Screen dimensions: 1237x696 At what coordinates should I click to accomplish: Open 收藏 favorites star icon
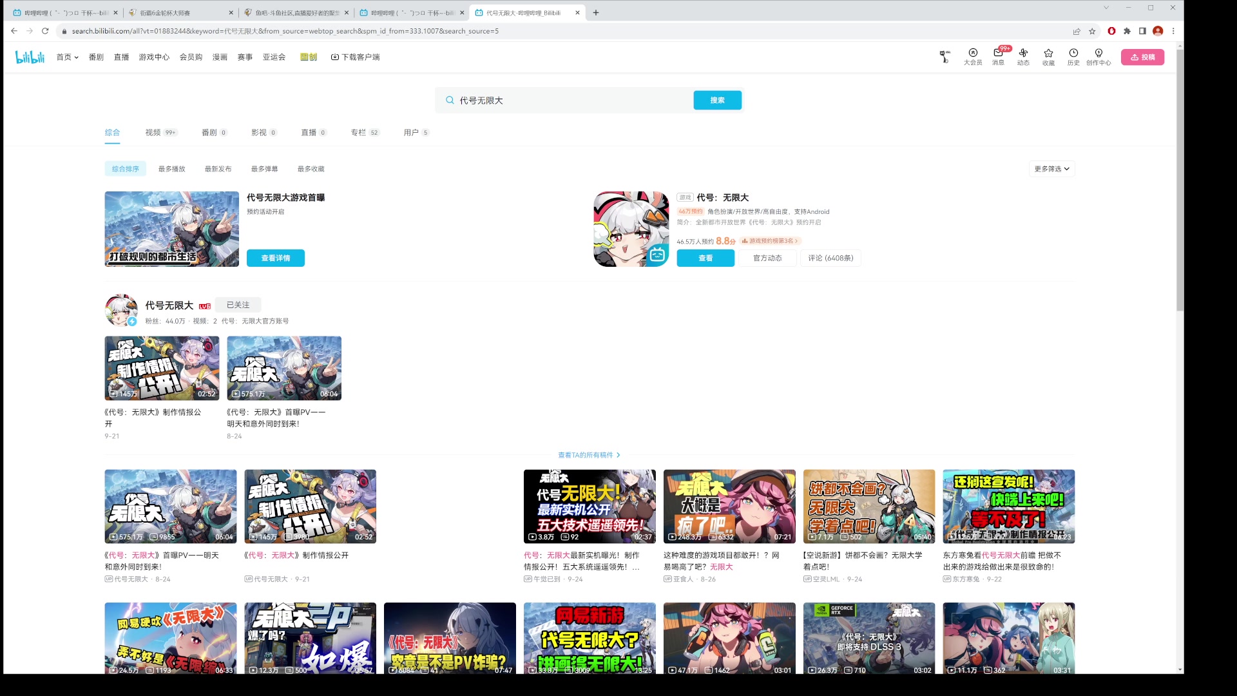(1048, 57)
